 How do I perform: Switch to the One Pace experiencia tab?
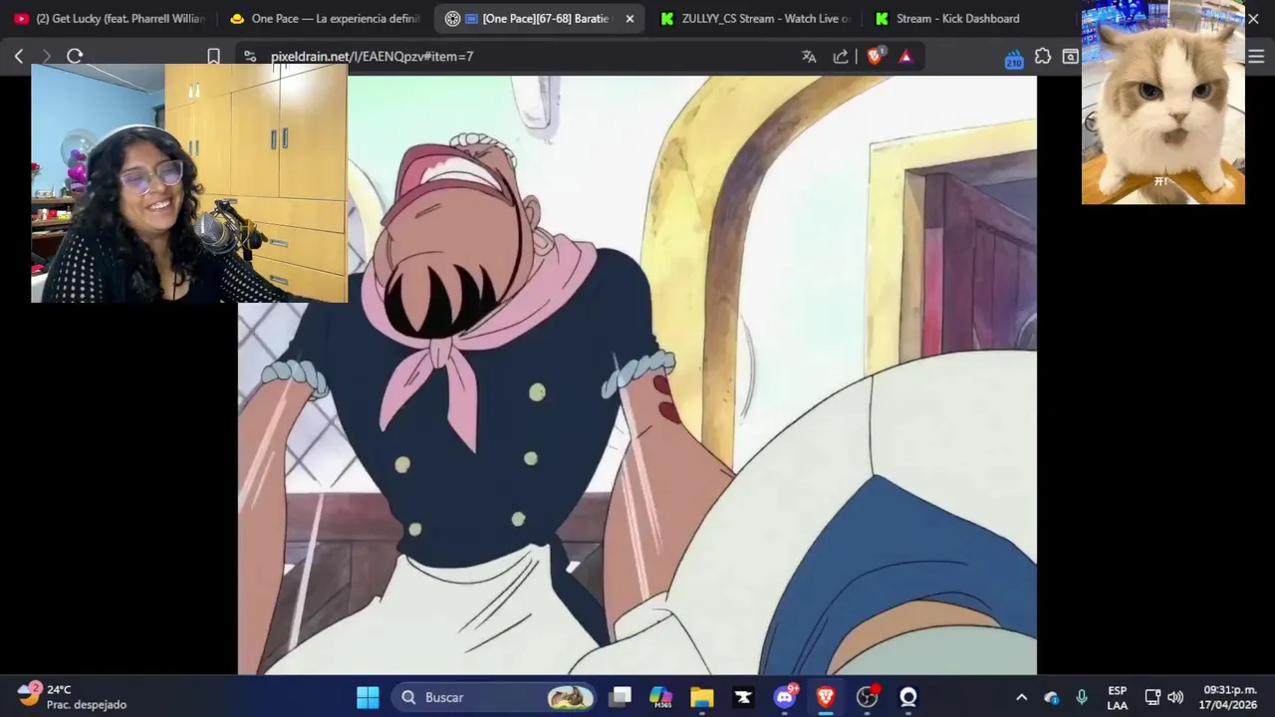324,18
